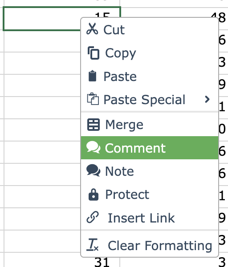Click the Comment speech bubbles icon
The width and height of the screenshot is (228, 267).
(x=93, y=147)
